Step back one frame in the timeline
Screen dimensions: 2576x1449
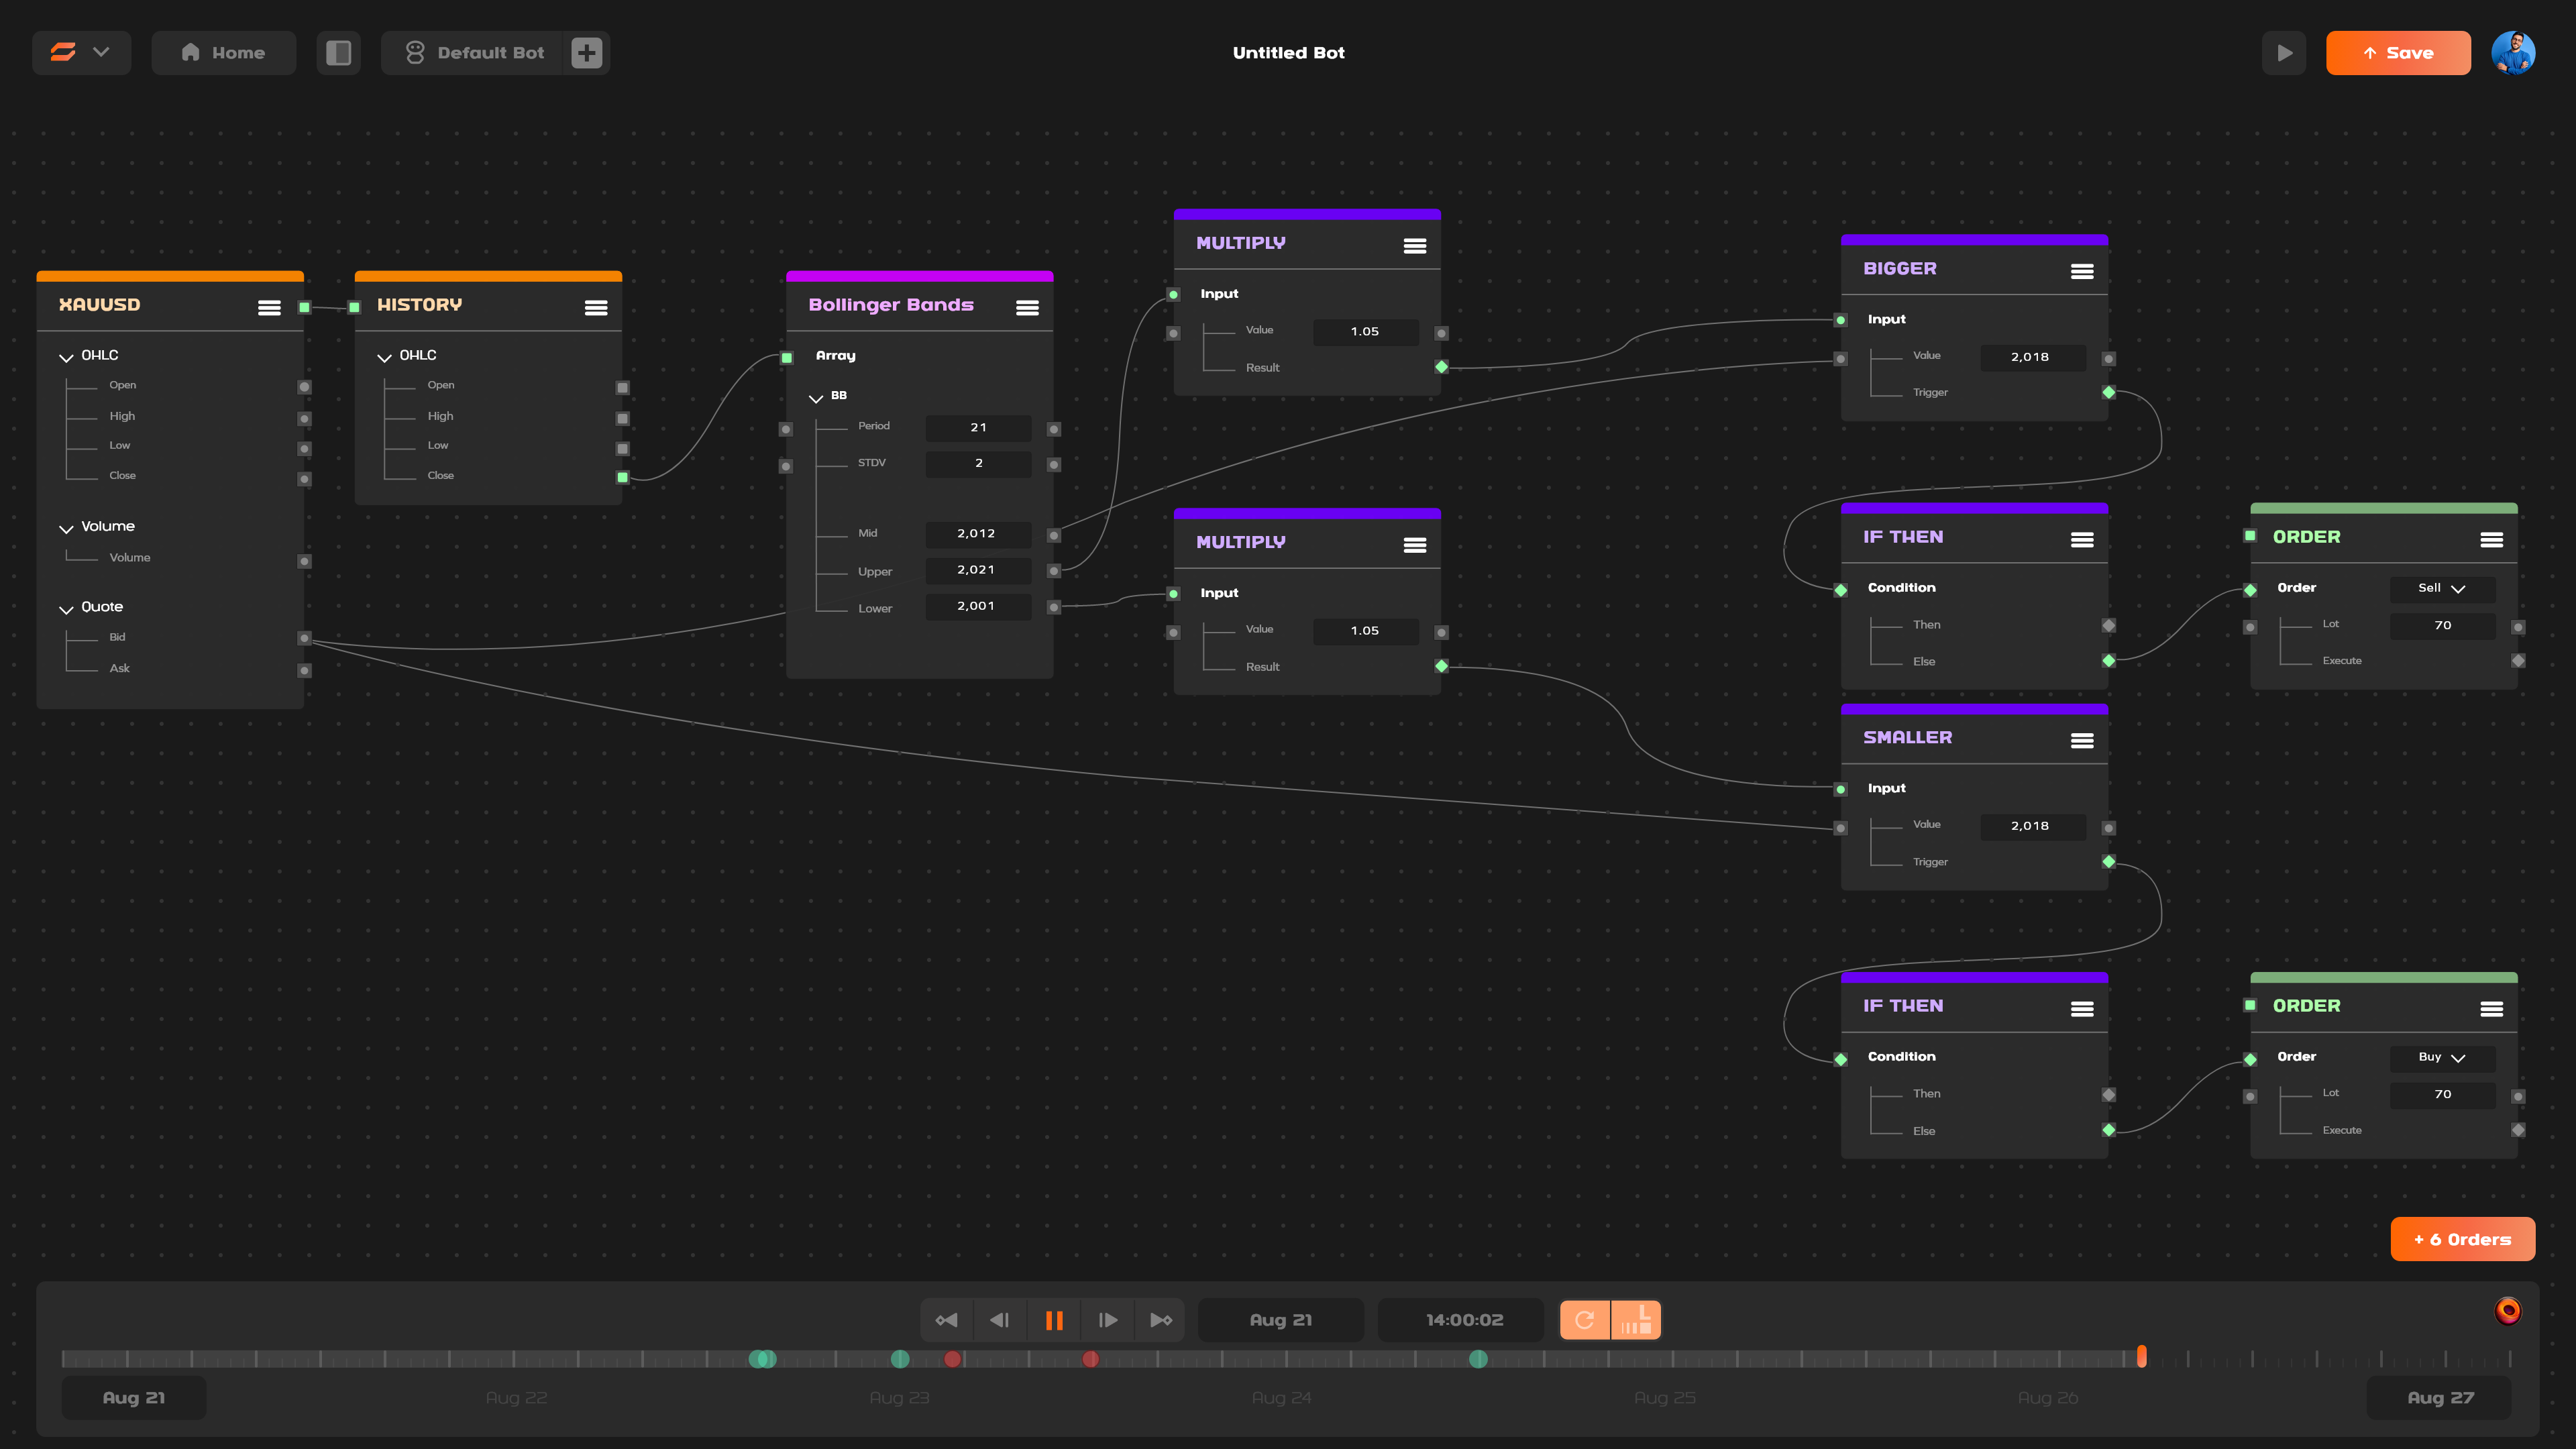pyautogui.click(x=999, y=1320)
